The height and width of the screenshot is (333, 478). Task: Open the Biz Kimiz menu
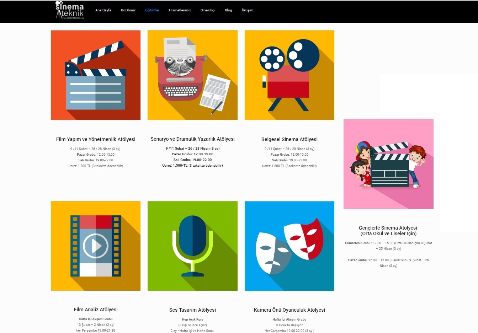[128, 10]
